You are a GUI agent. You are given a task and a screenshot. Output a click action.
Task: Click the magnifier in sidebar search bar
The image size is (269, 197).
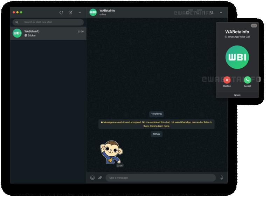pyautogui.click(x=17, y=22)
